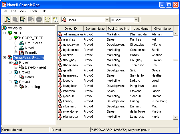
Task: Select the jpangilinan user row
Action: (115, 86)
